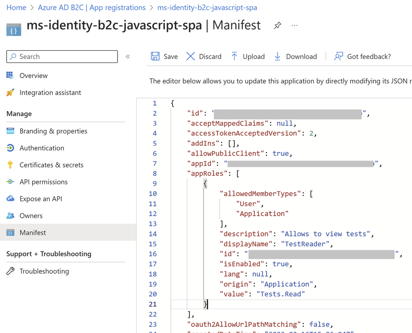Open Integration assistant page
The width and height of the screenshot is (412, 333).
[50, 93]
